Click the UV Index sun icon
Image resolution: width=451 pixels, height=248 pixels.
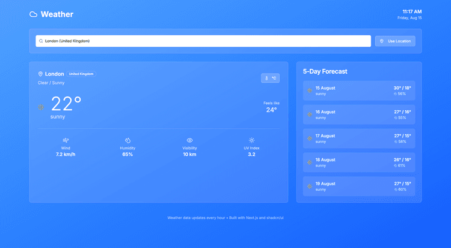pos(252,140)
